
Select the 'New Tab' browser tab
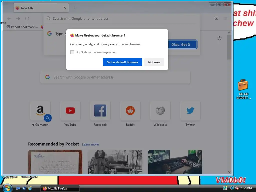[41, 8]
